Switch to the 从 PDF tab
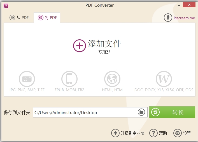Screen dimensions: 198x142 pos(19,18)
